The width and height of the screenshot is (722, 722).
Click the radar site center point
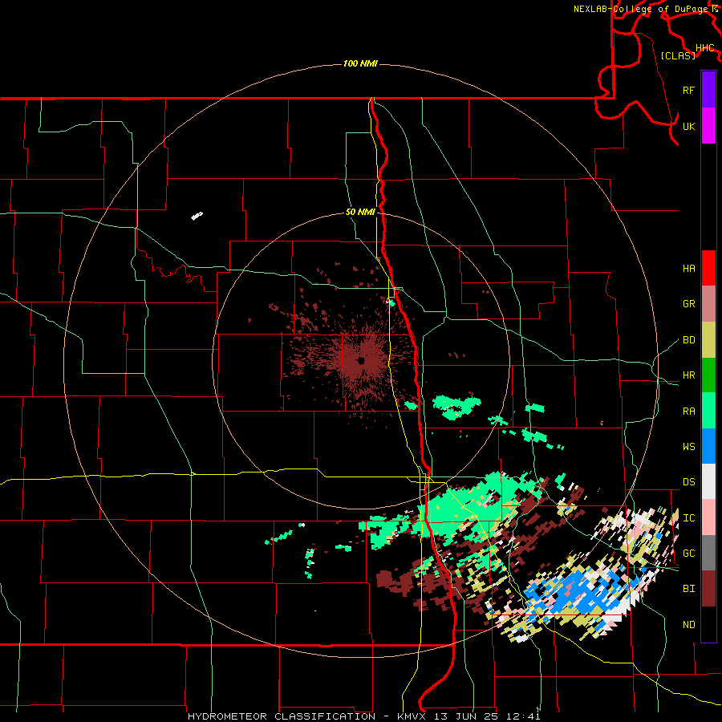[x=362, y=360]
